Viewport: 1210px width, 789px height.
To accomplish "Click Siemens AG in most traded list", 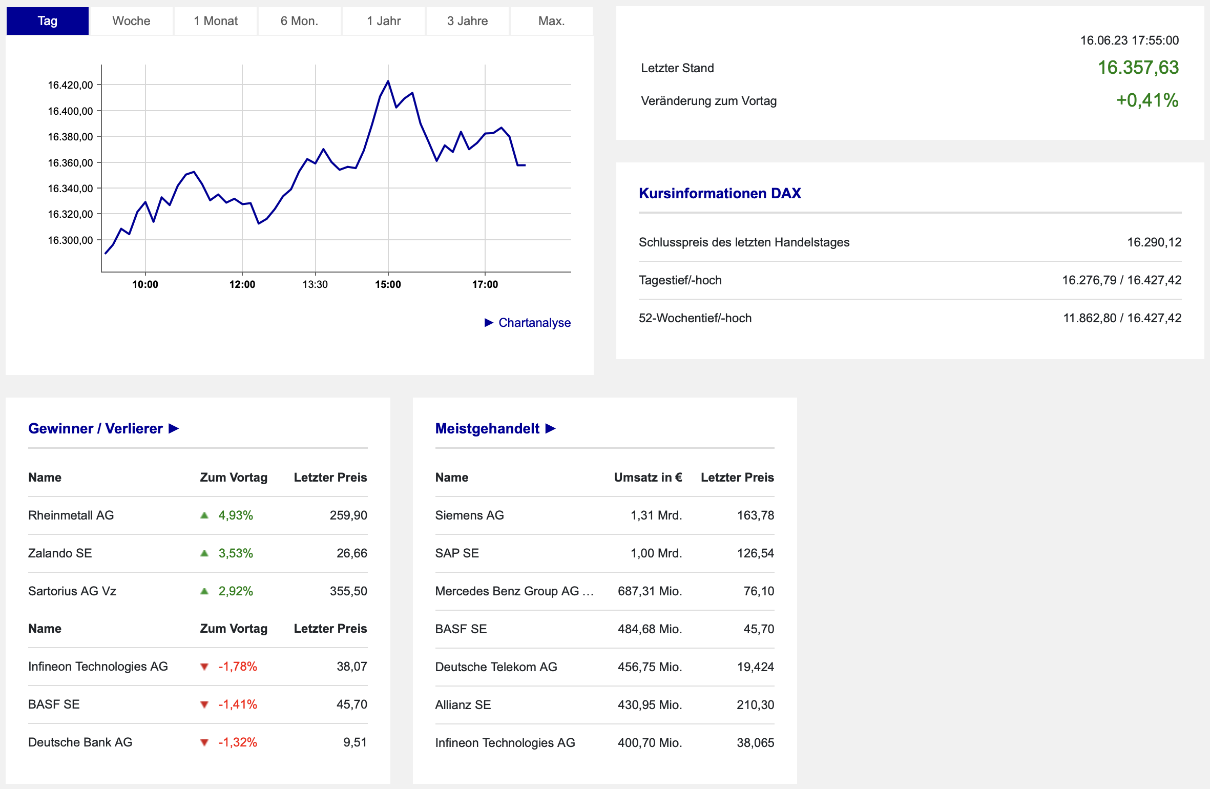I will pos(469,515).
